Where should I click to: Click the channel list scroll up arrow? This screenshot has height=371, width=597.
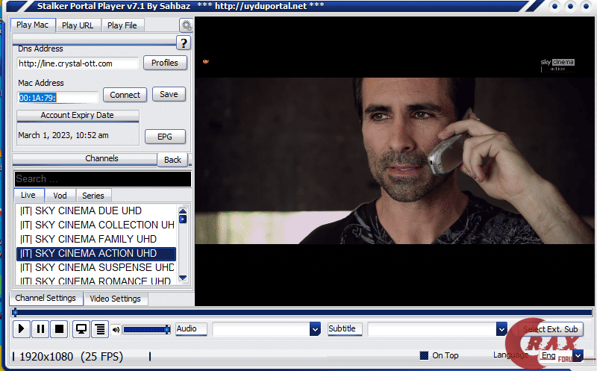pyautogui.click(x=183, y=211)
